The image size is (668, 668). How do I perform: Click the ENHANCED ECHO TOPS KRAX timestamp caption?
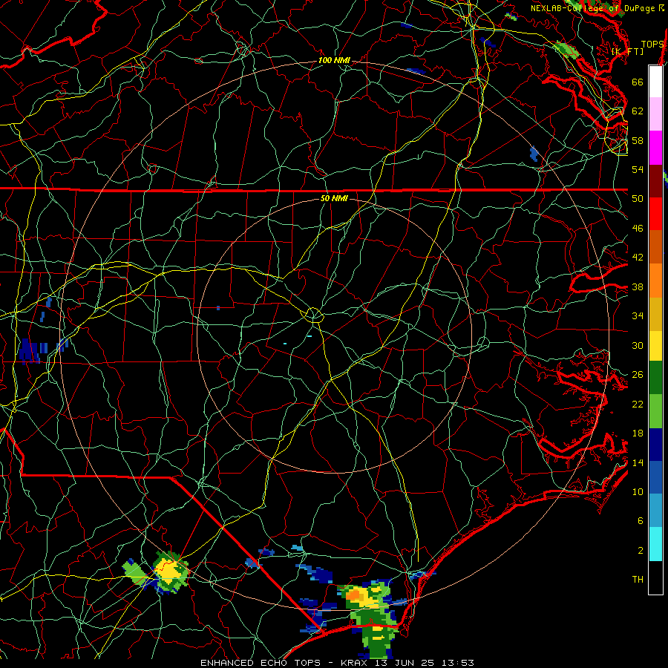(337, 663)
